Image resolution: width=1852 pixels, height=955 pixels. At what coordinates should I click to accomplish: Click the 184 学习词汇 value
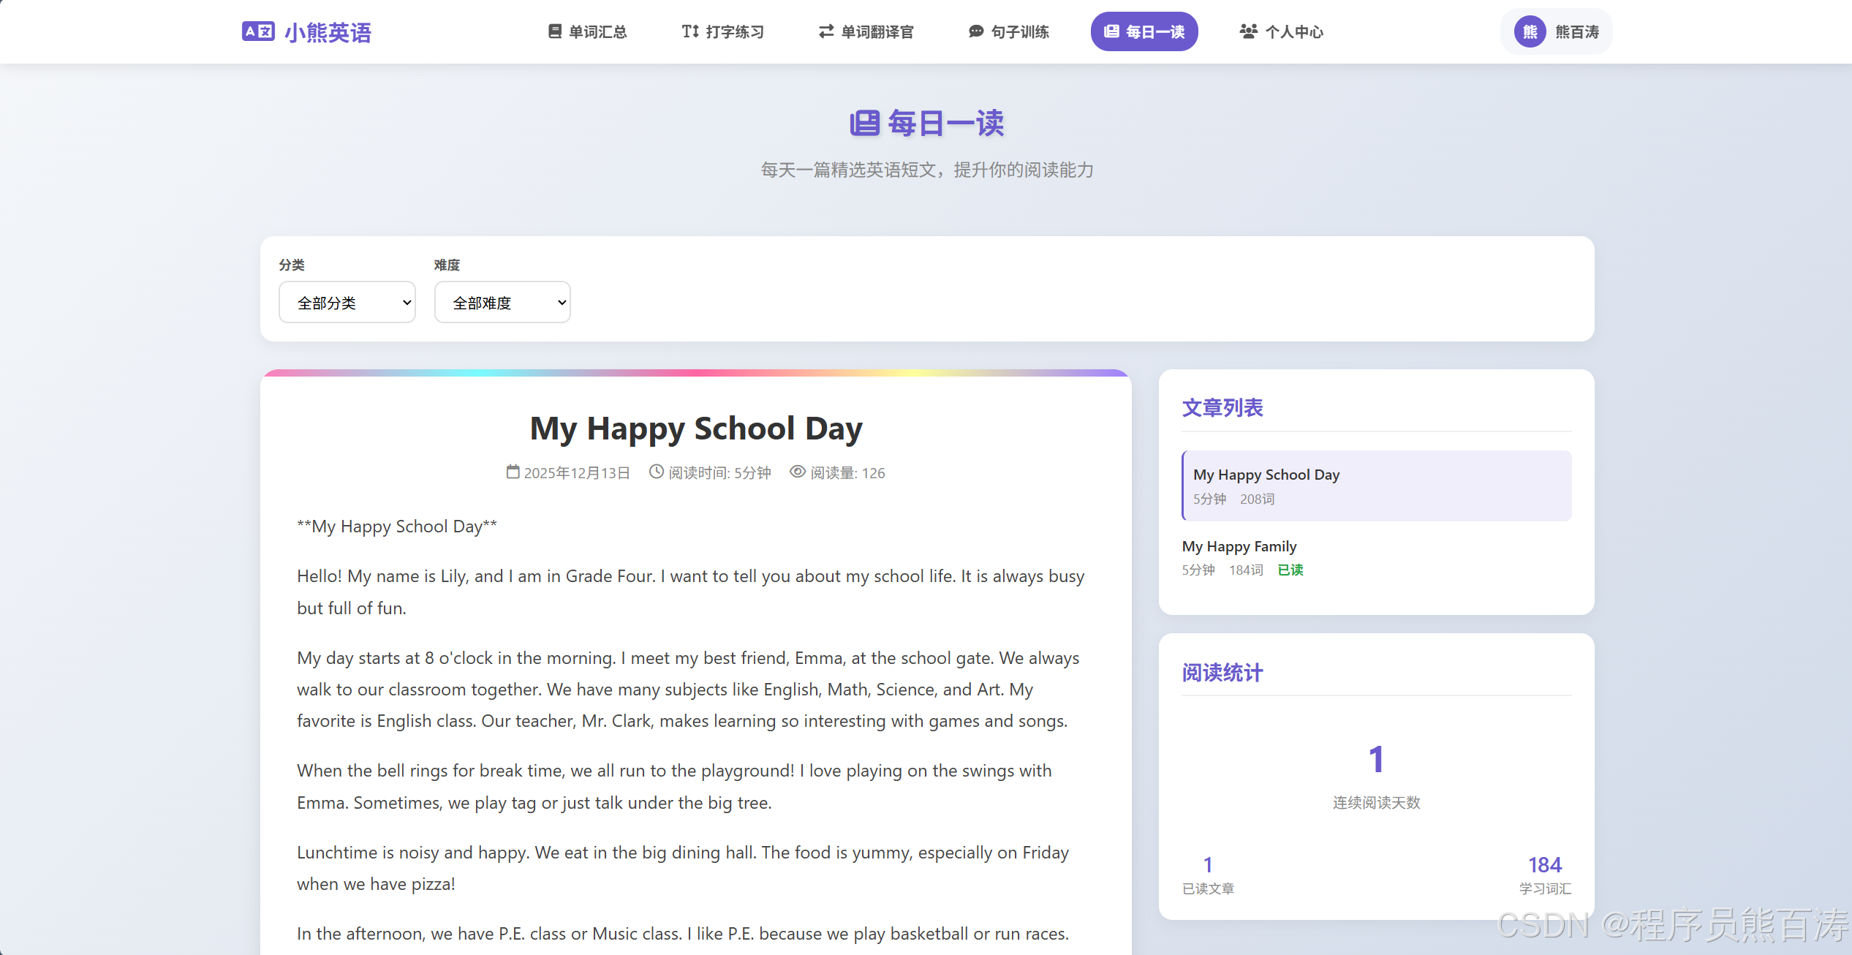pyautogui.click(x=1545, y=865)
